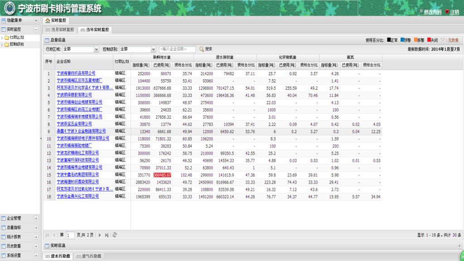Image resolution: width=464 pixels, height=261 pixels.
Task: Open company link 宁波市镇海创业电镀有限公司
Action: tap(80, 102)
